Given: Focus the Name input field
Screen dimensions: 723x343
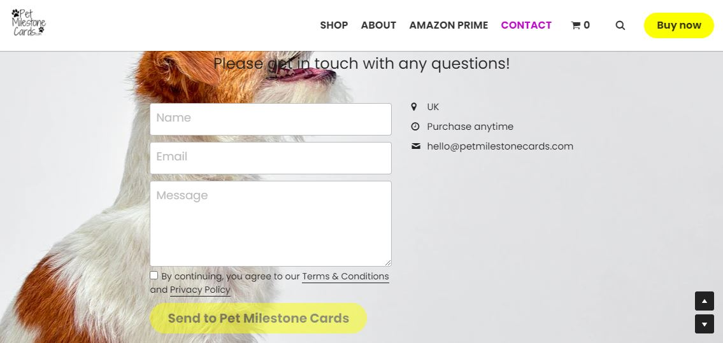Looking at the screenshot, I should pos(270,119).
